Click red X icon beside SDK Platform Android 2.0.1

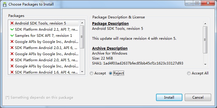click(12, 48)
